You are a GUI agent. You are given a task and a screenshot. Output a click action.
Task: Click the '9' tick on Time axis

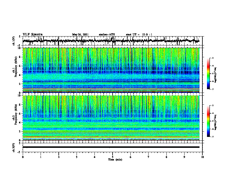click(x=184, y=157)
